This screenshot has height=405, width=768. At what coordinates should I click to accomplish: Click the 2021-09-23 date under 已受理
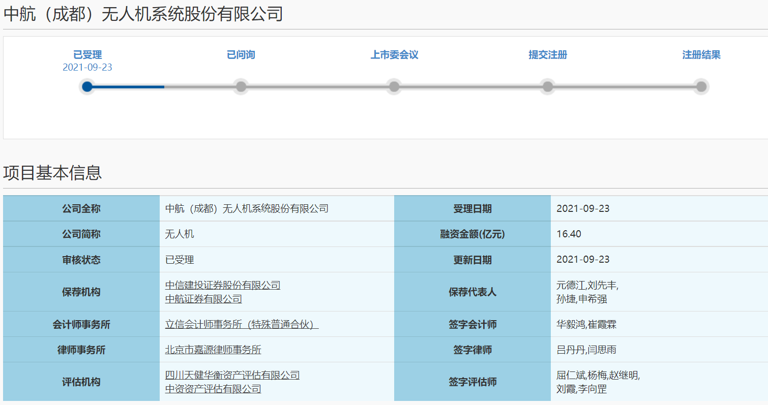[x=87, y=68]
